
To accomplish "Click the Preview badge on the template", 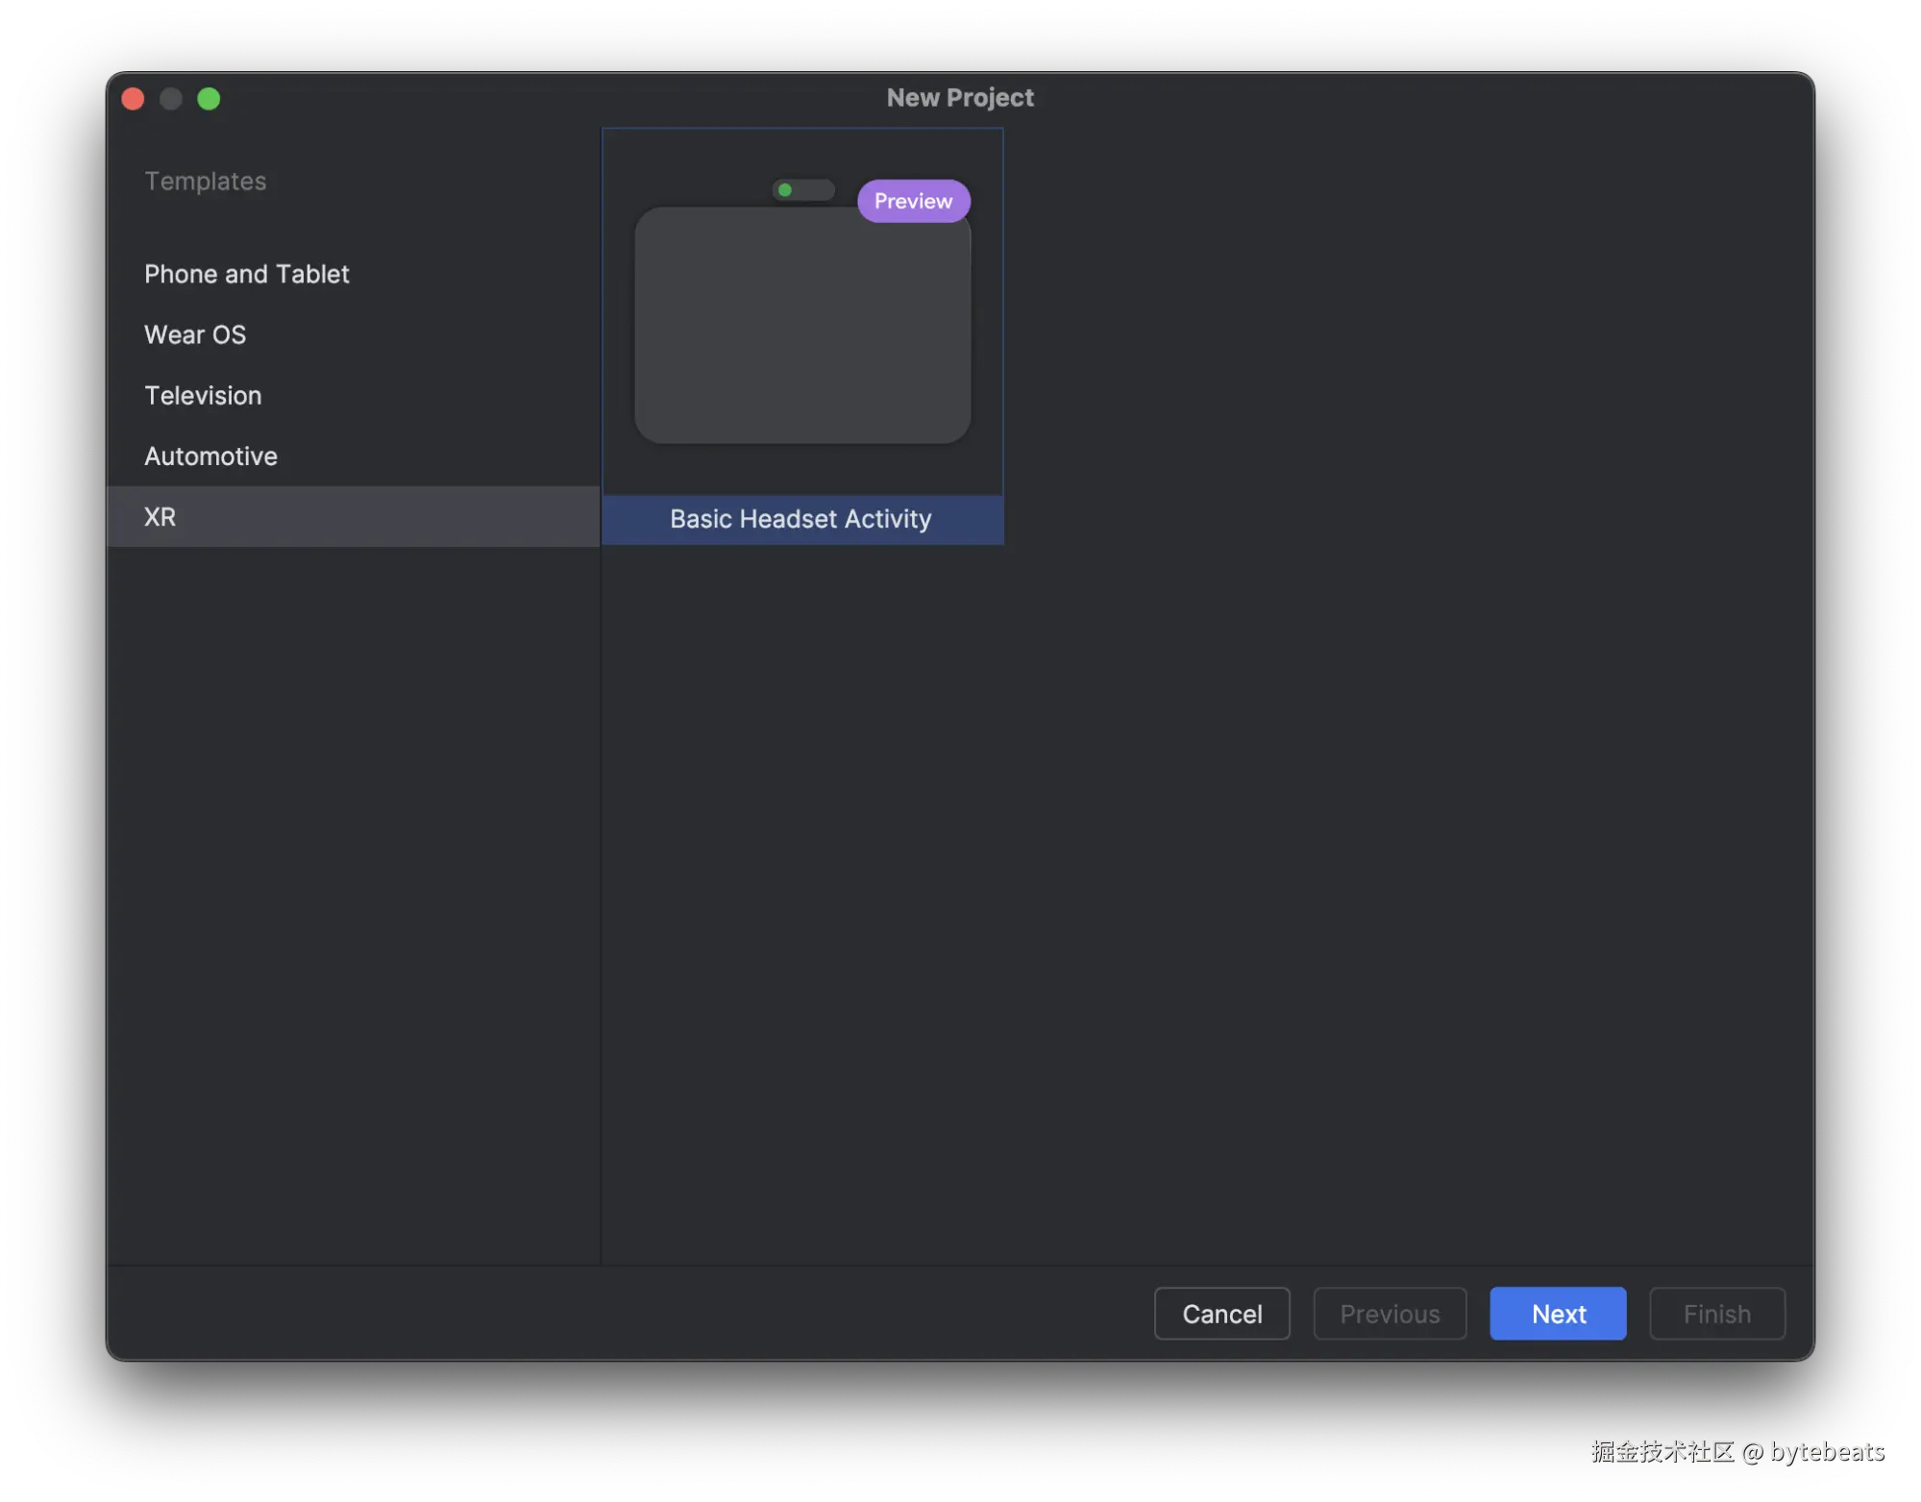I will (x=912, y=201).
